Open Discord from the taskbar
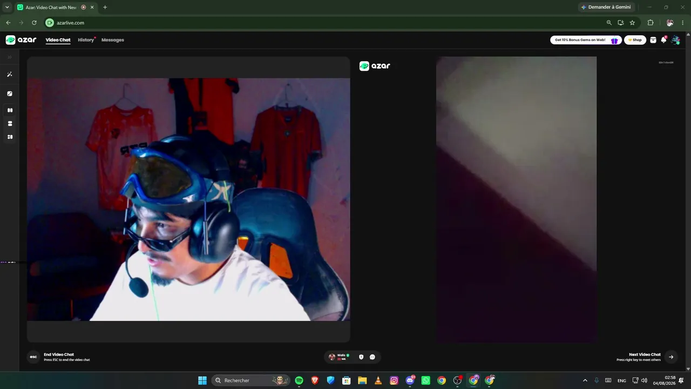 point(410,380)
